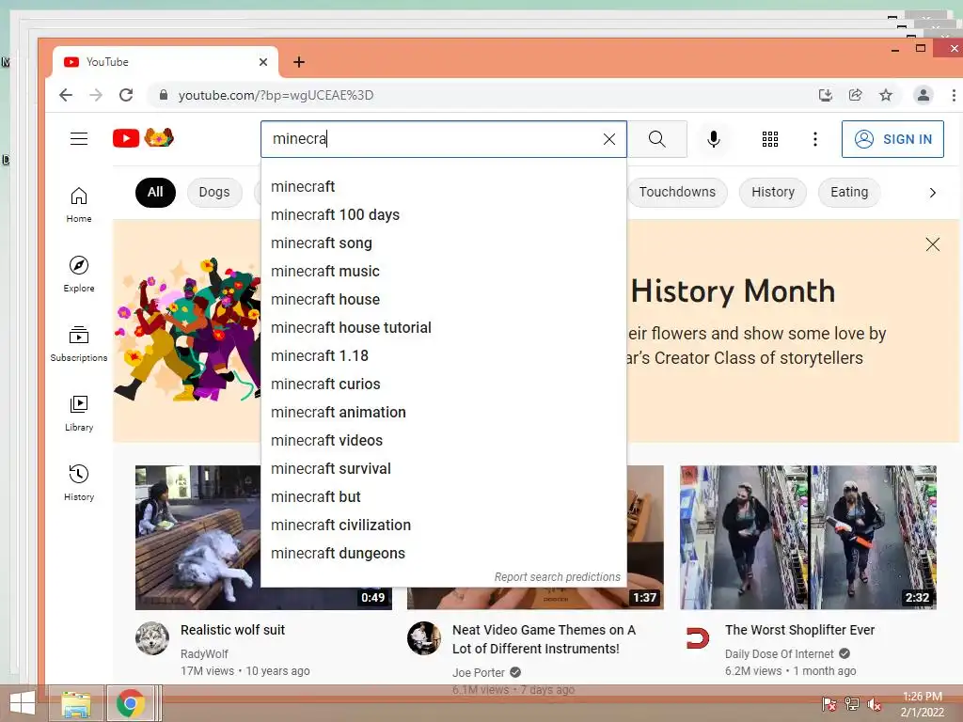Click the browser forward arrow
Image resolution: width=963 pixels, height=722 pixels.
[x=96, y=95]
